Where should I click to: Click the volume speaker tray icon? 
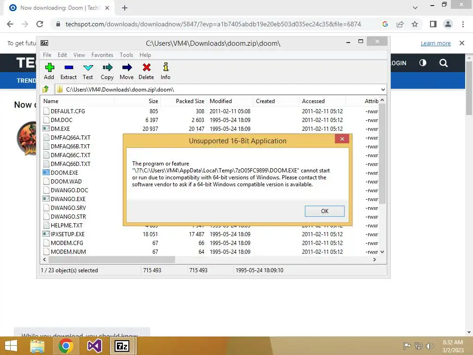click(x=429, y=346)
